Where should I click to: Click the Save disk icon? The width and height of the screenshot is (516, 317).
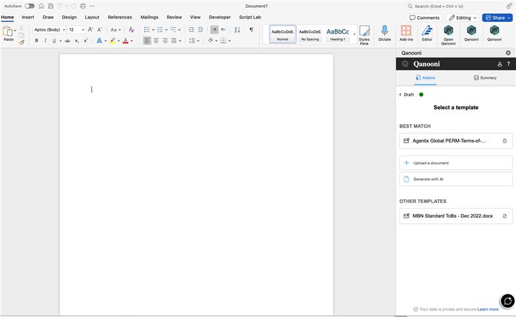pos(51,6)
